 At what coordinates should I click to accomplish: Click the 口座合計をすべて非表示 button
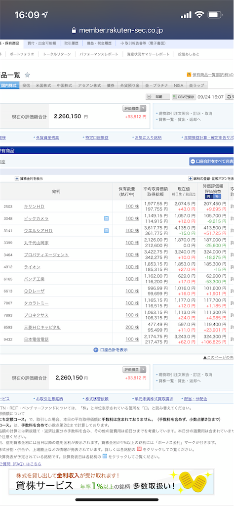[211, 162]
